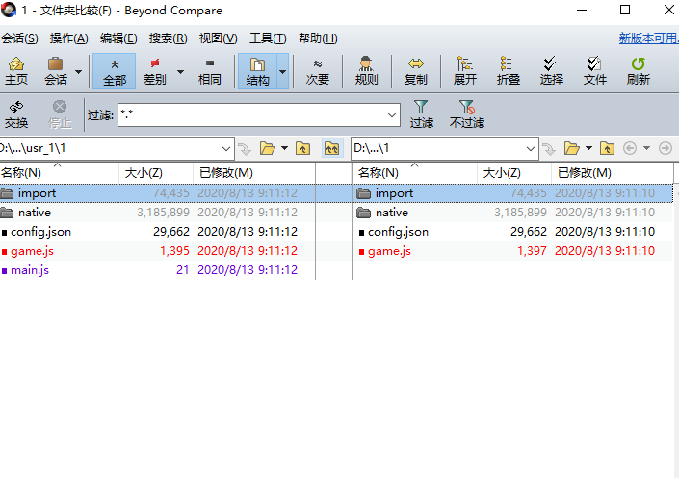Click the Stop (停止) icon
679x478 pixels.
pyautogui.click(x=60, y=114)
